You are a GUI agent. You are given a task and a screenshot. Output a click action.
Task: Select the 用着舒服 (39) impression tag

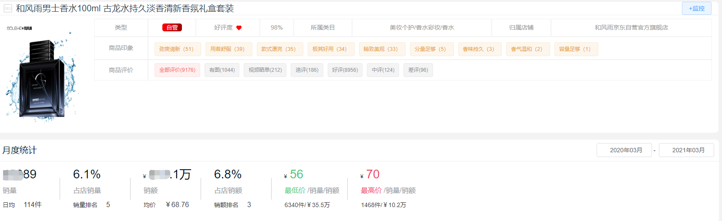click(x=228, y=49)
